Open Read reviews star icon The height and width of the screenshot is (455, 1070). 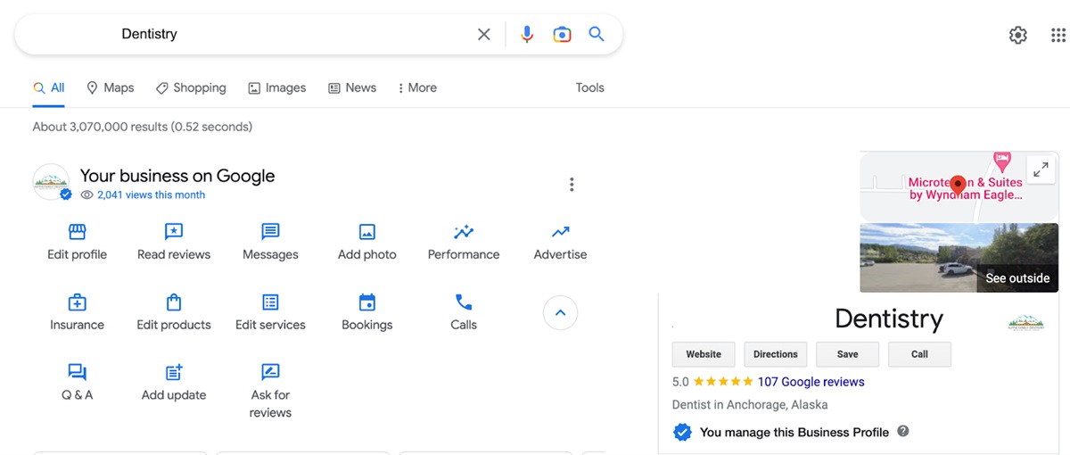(x=174, y=232)
